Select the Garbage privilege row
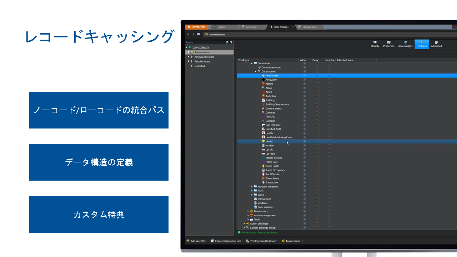Image resolution: width=457 pixels, height=257 pixels. (347, 121)
